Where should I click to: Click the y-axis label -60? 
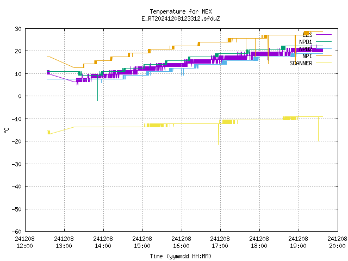click(17, 232)
